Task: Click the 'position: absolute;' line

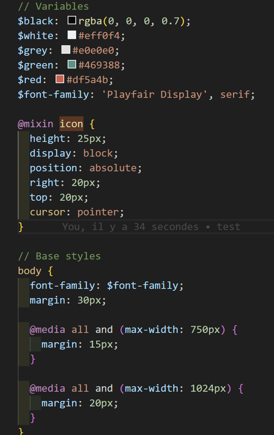Action: (x=86, y=168)
